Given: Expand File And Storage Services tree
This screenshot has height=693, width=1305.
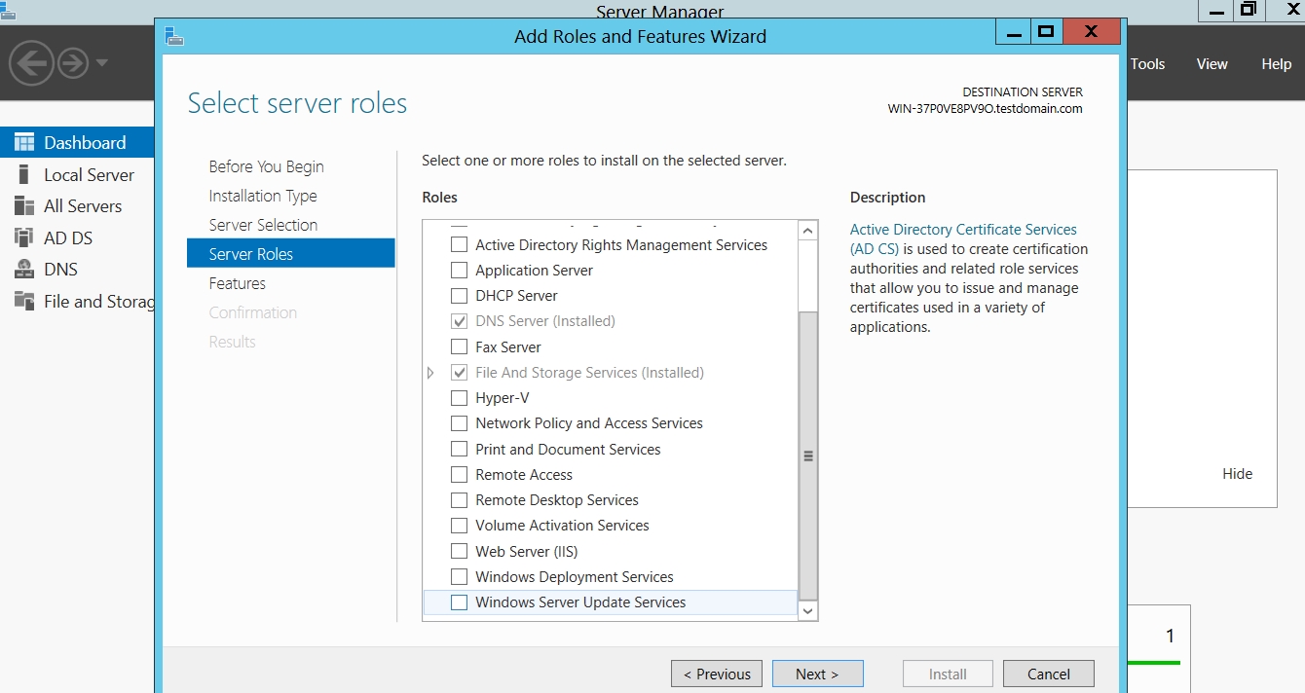Looking at the screenshot, I should [x=431, y=372].
